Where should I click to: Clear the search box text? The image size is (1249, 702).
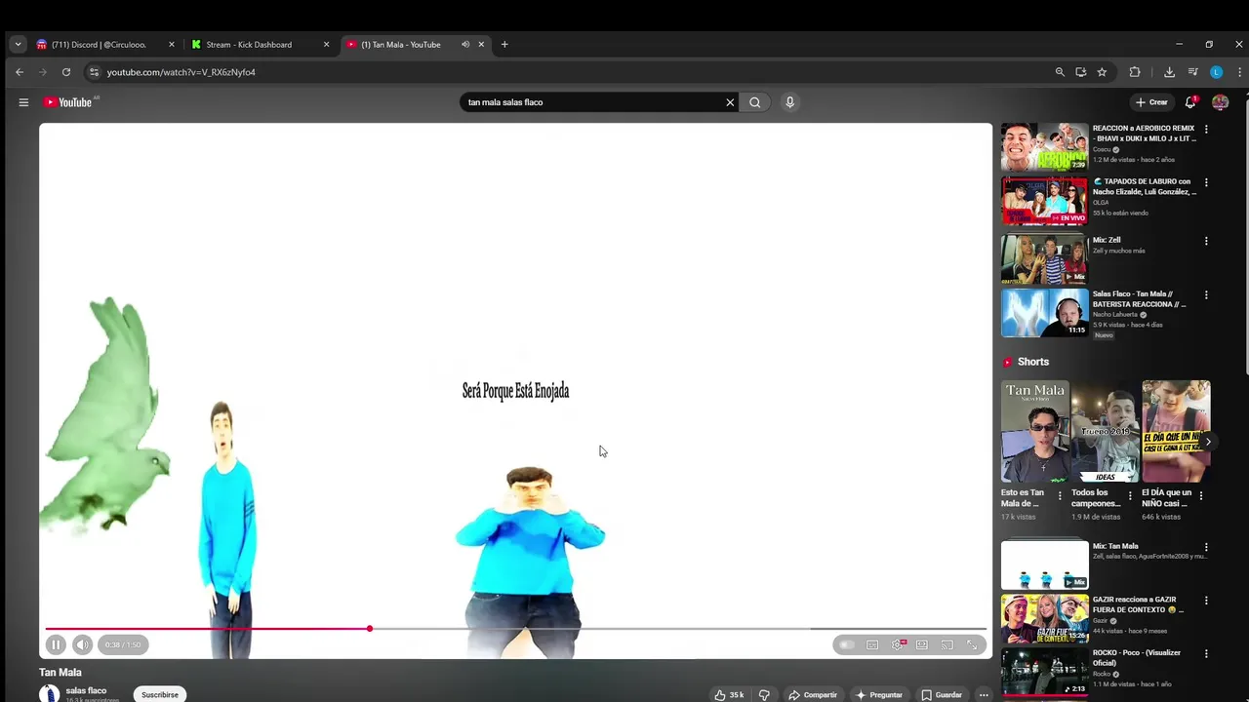click(730, 102)
